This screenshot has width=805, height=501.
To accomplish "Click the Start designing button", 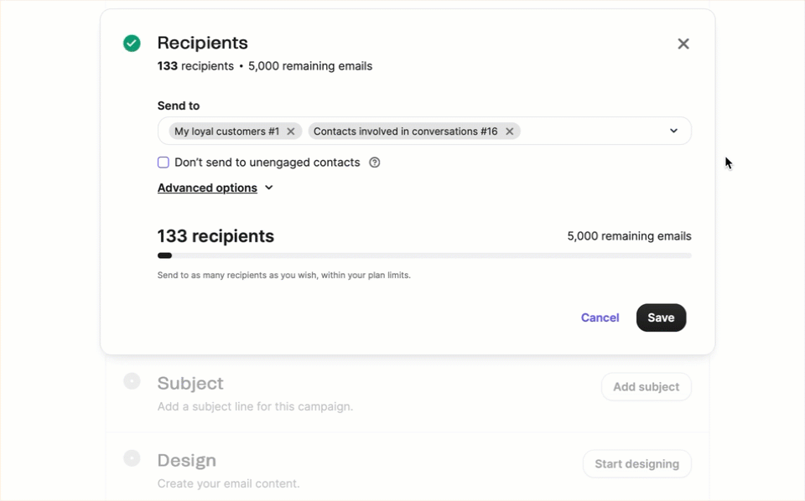I will pos(637,463).
